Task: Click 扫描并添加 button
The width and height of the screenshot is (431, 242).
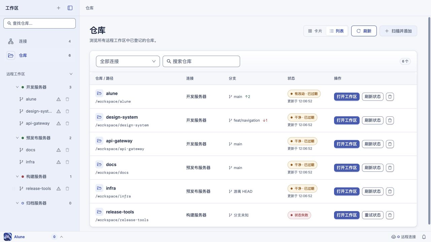Action: (x=398, y=31)
